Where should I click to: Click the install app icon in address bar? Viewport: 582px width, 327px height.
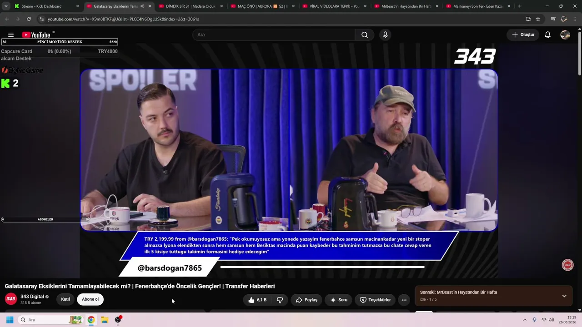[x=528, y=19]
